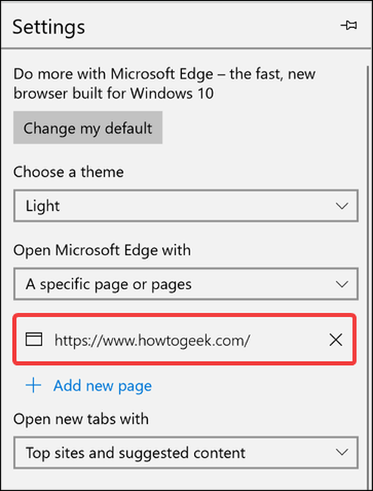Click the page icon beside howtogeek URL

(34, 339)
